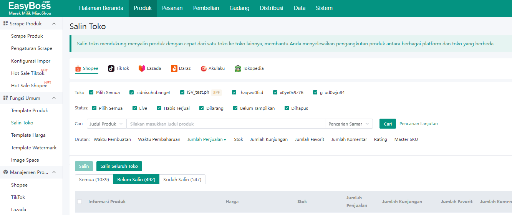Click the Daraz platform icon

(174, 68)
